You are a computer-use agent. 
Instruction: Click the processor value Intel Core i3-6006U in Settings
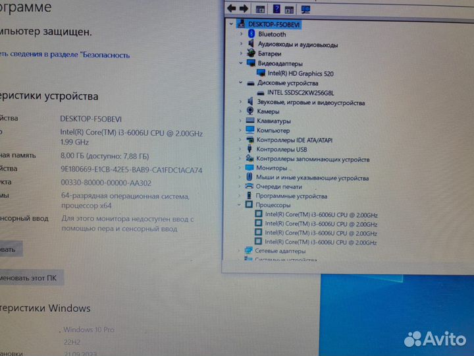pos(131,137)
